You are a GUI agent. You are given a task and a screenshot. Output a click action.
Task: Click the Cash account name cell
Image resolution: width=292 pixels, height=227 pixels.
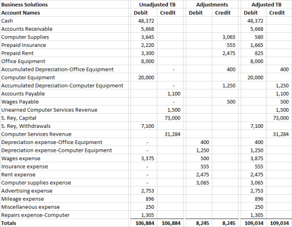point(7,21)
